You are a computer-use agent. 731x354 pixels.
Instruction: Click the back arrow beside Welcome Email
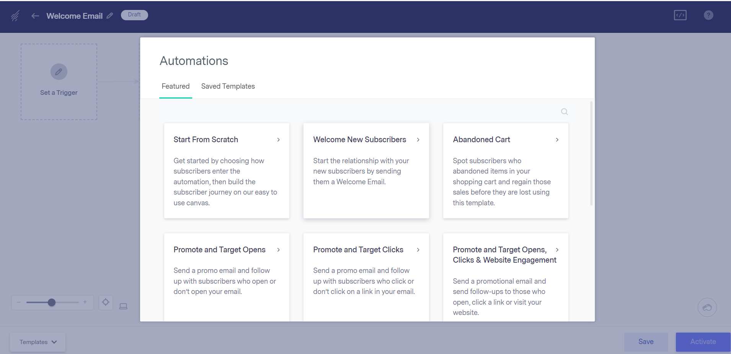point(35,16)
